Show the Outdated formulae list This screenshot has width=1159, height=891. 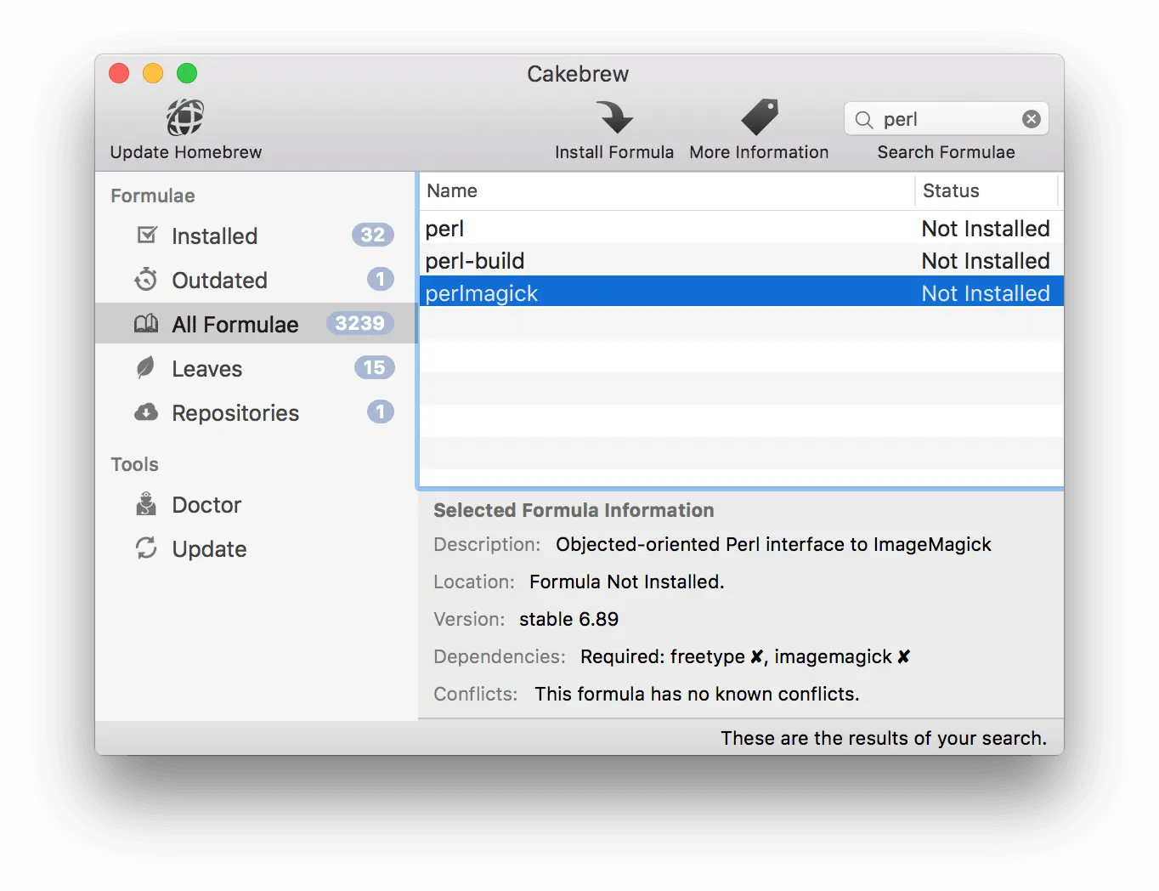(x=256, y=280)
